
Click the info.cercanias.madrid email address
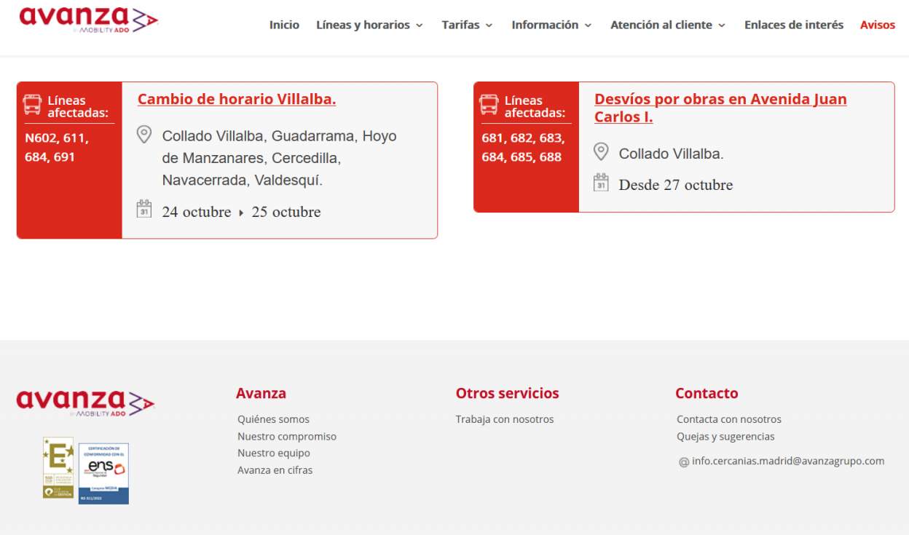click(788, 461)
